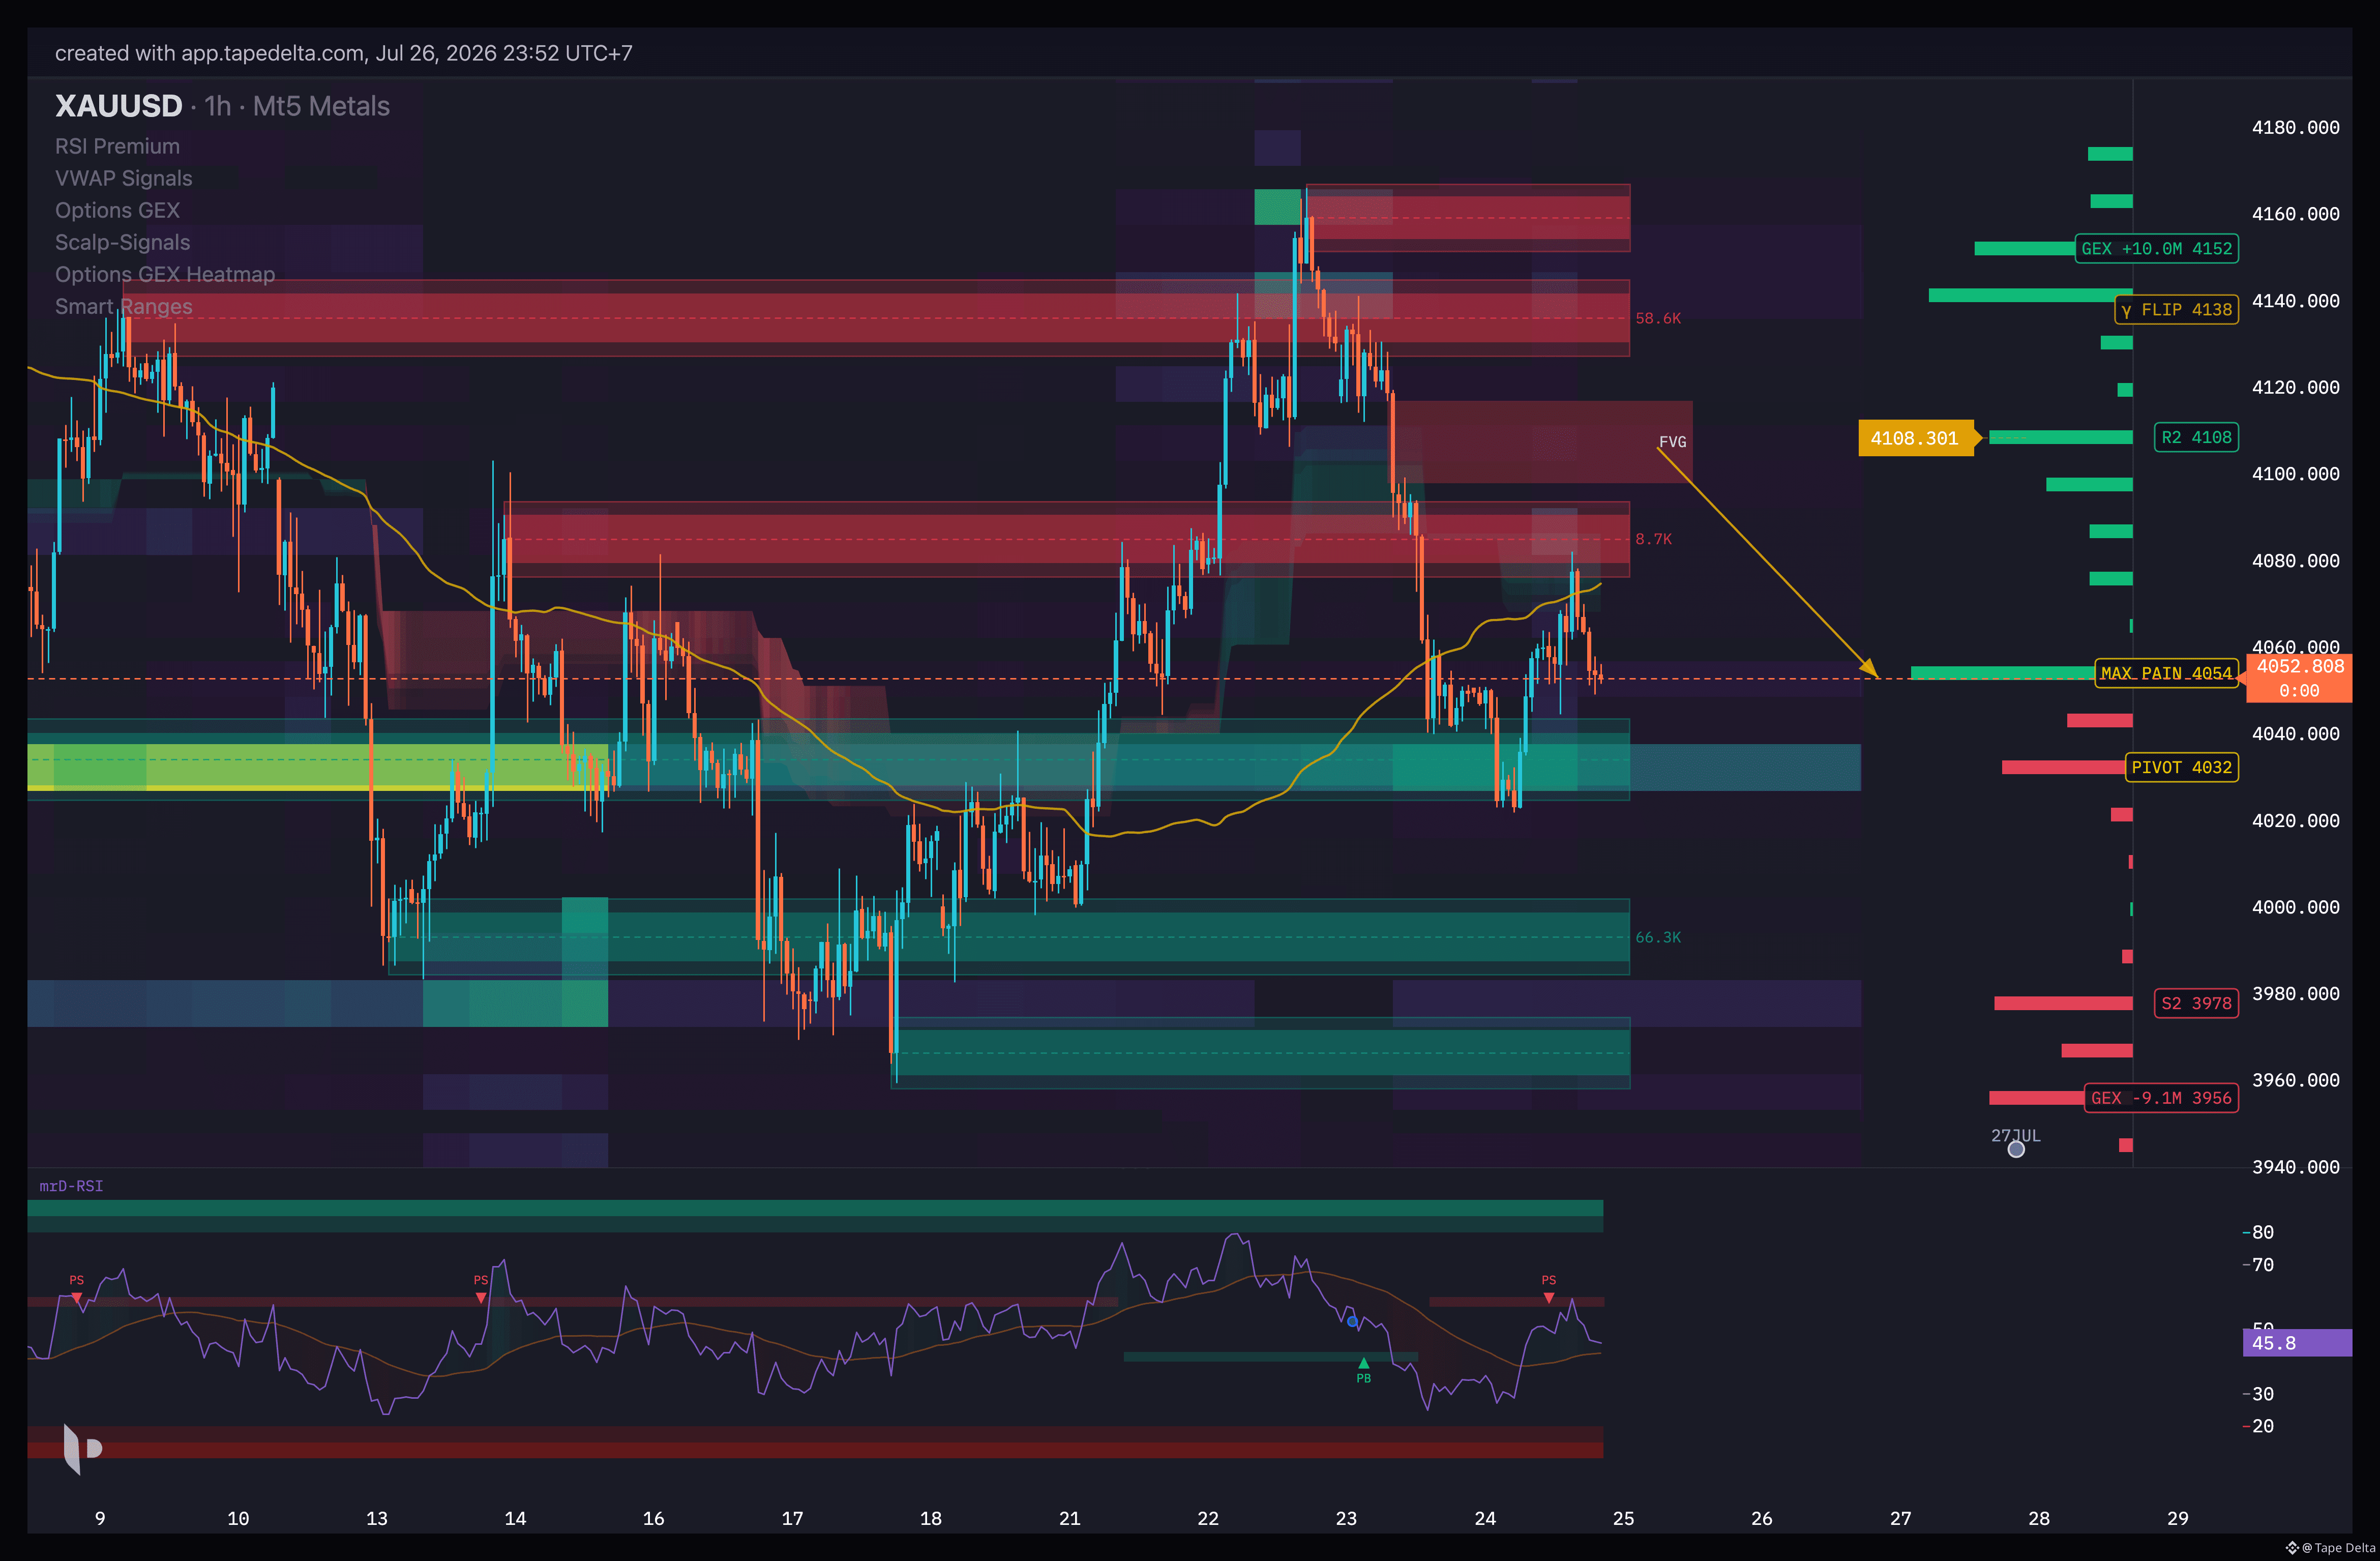This screenshot has height=1561, width=2380.
Task: Click the 3960.000 price axis label
Action: pos(2296,1080)
